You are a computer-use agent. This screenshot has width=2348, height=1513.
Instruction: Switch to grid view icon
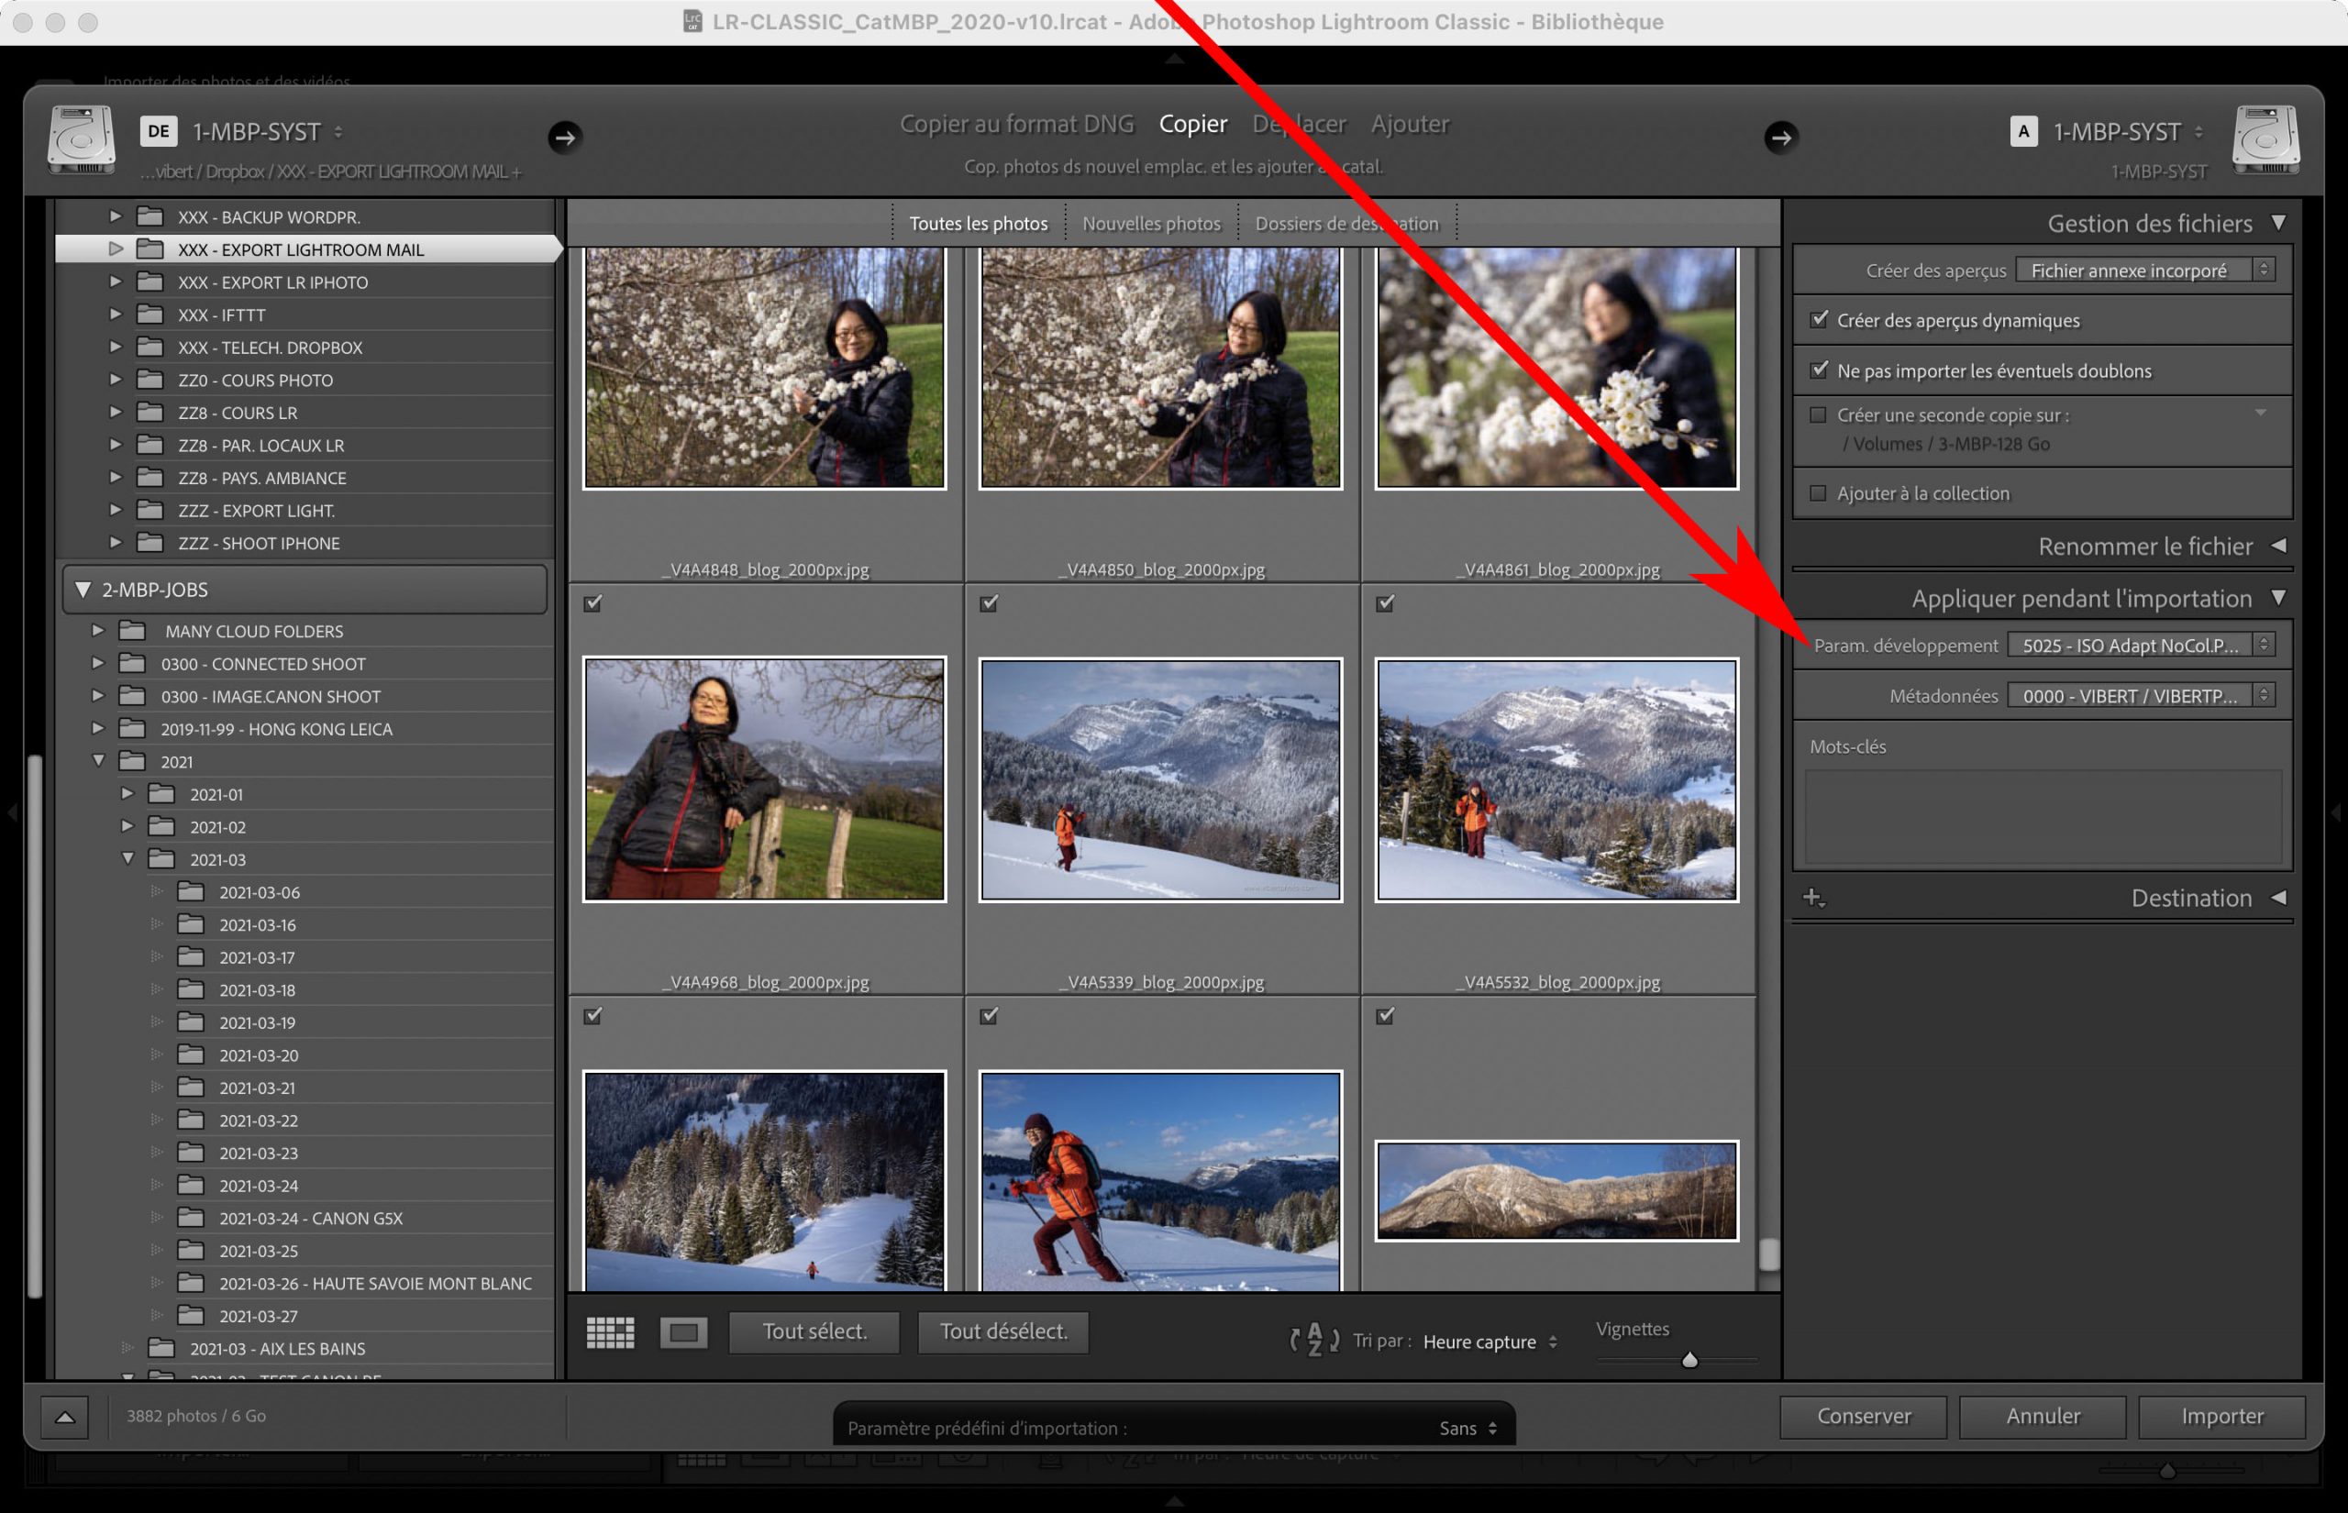(x=610, y=1333)
